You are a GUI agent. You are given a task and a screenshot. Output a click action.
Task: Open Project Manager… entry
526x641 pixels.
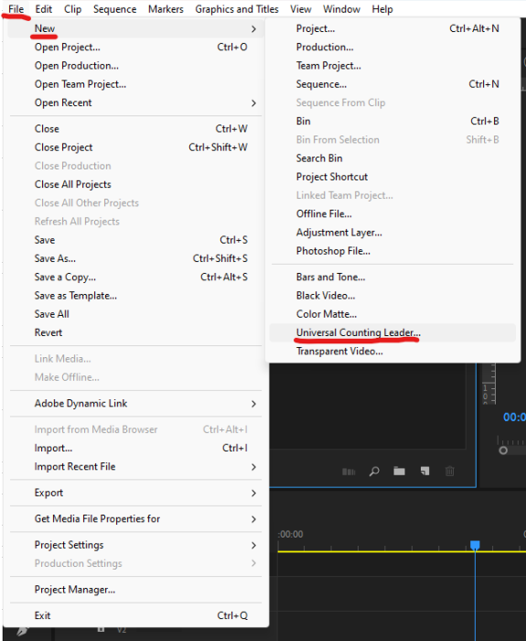click(135, 590)
